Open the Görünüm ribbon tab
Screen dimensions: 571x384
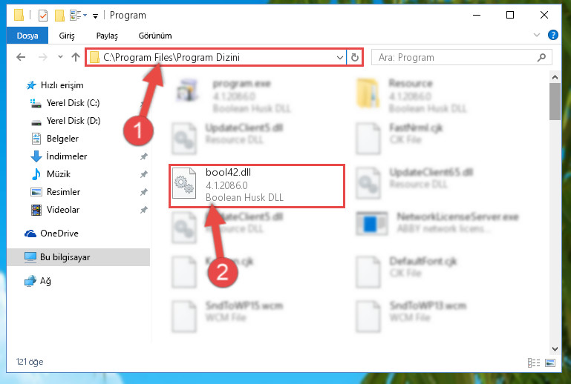click(155, 36)
